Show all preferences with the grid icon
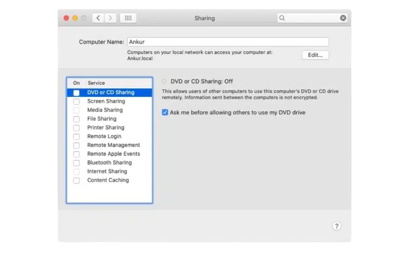 point(128,18)
